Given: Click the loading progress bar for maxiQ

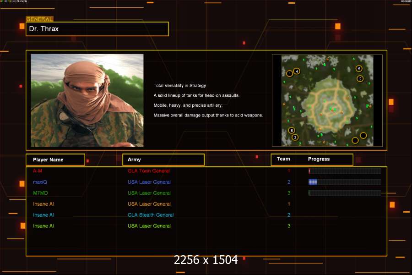Looking at the screenshot, I should click(x=344, y=182).
